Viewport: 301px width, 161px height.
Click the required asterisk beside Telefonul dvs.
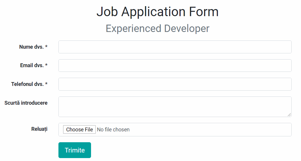46,84
